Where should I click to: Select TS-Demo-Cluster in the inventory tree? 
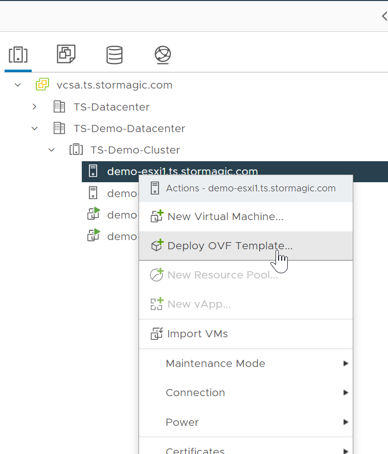(x=135, y=150)
